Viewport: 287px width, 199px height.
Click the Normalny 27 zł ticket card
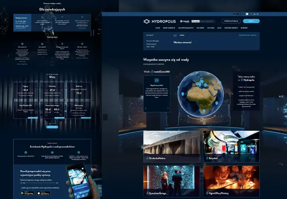52,91
